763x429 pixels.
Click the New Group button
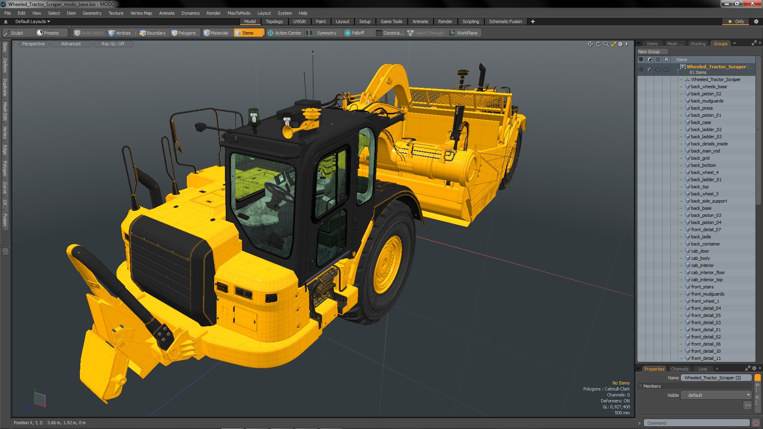tap(652, 52)
